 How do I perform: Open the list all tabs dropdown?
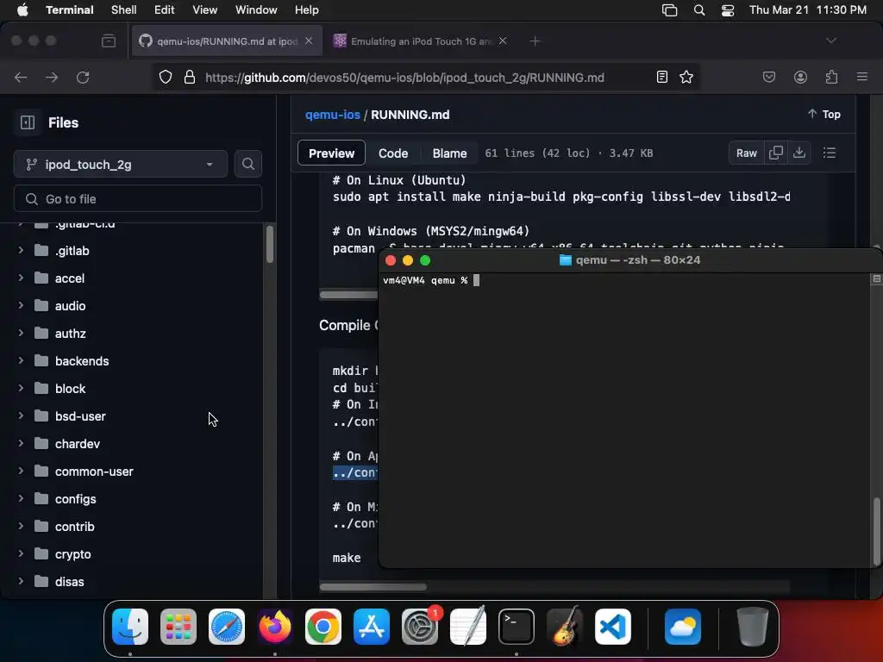click(830, 41)
